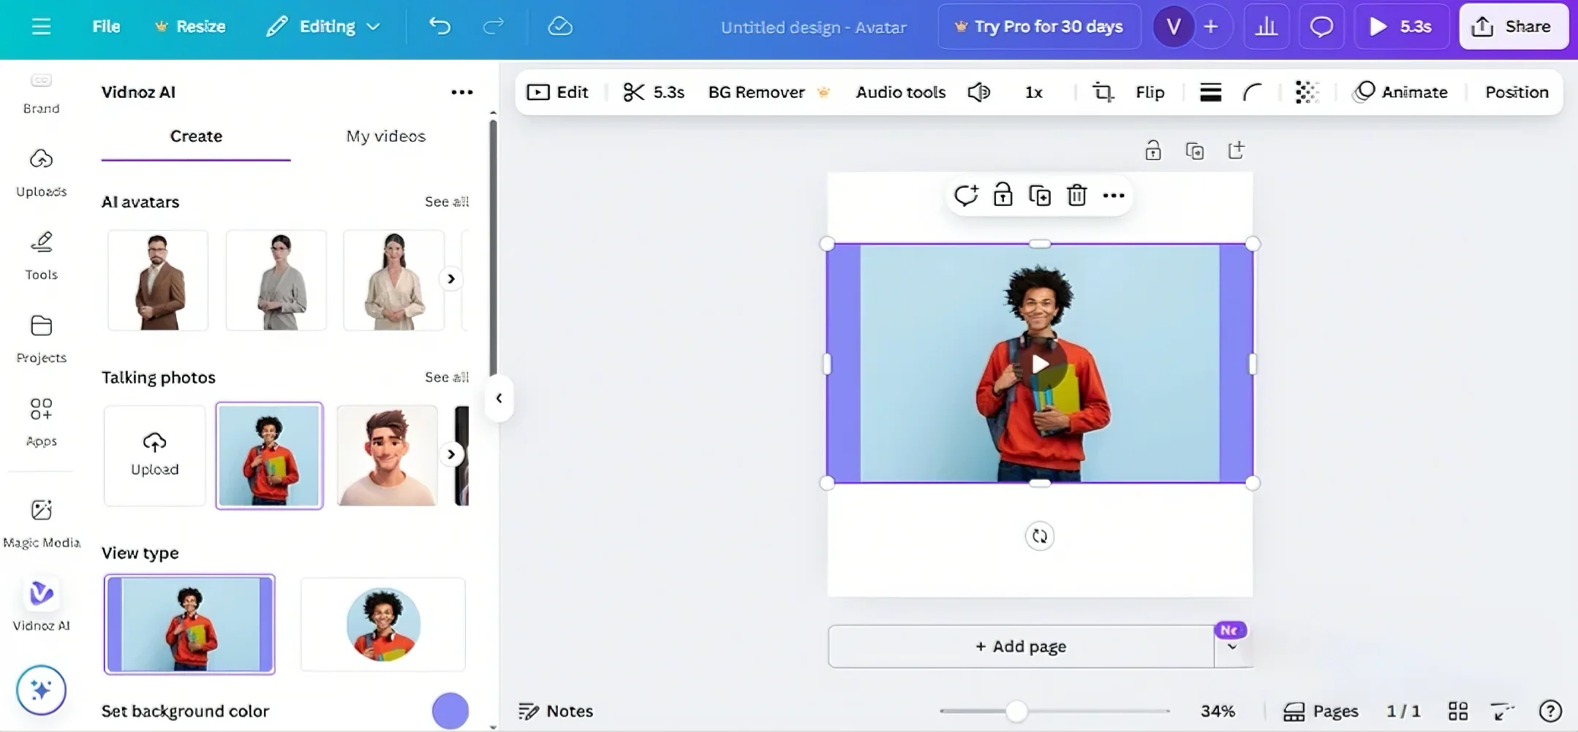Open the Vidnoz AI sidebar app

point(41,605)
